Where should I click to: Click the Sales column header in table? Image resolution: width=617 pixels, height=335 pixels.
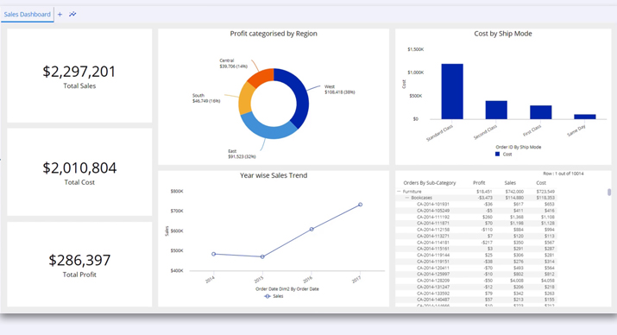(x=510, y=183)
